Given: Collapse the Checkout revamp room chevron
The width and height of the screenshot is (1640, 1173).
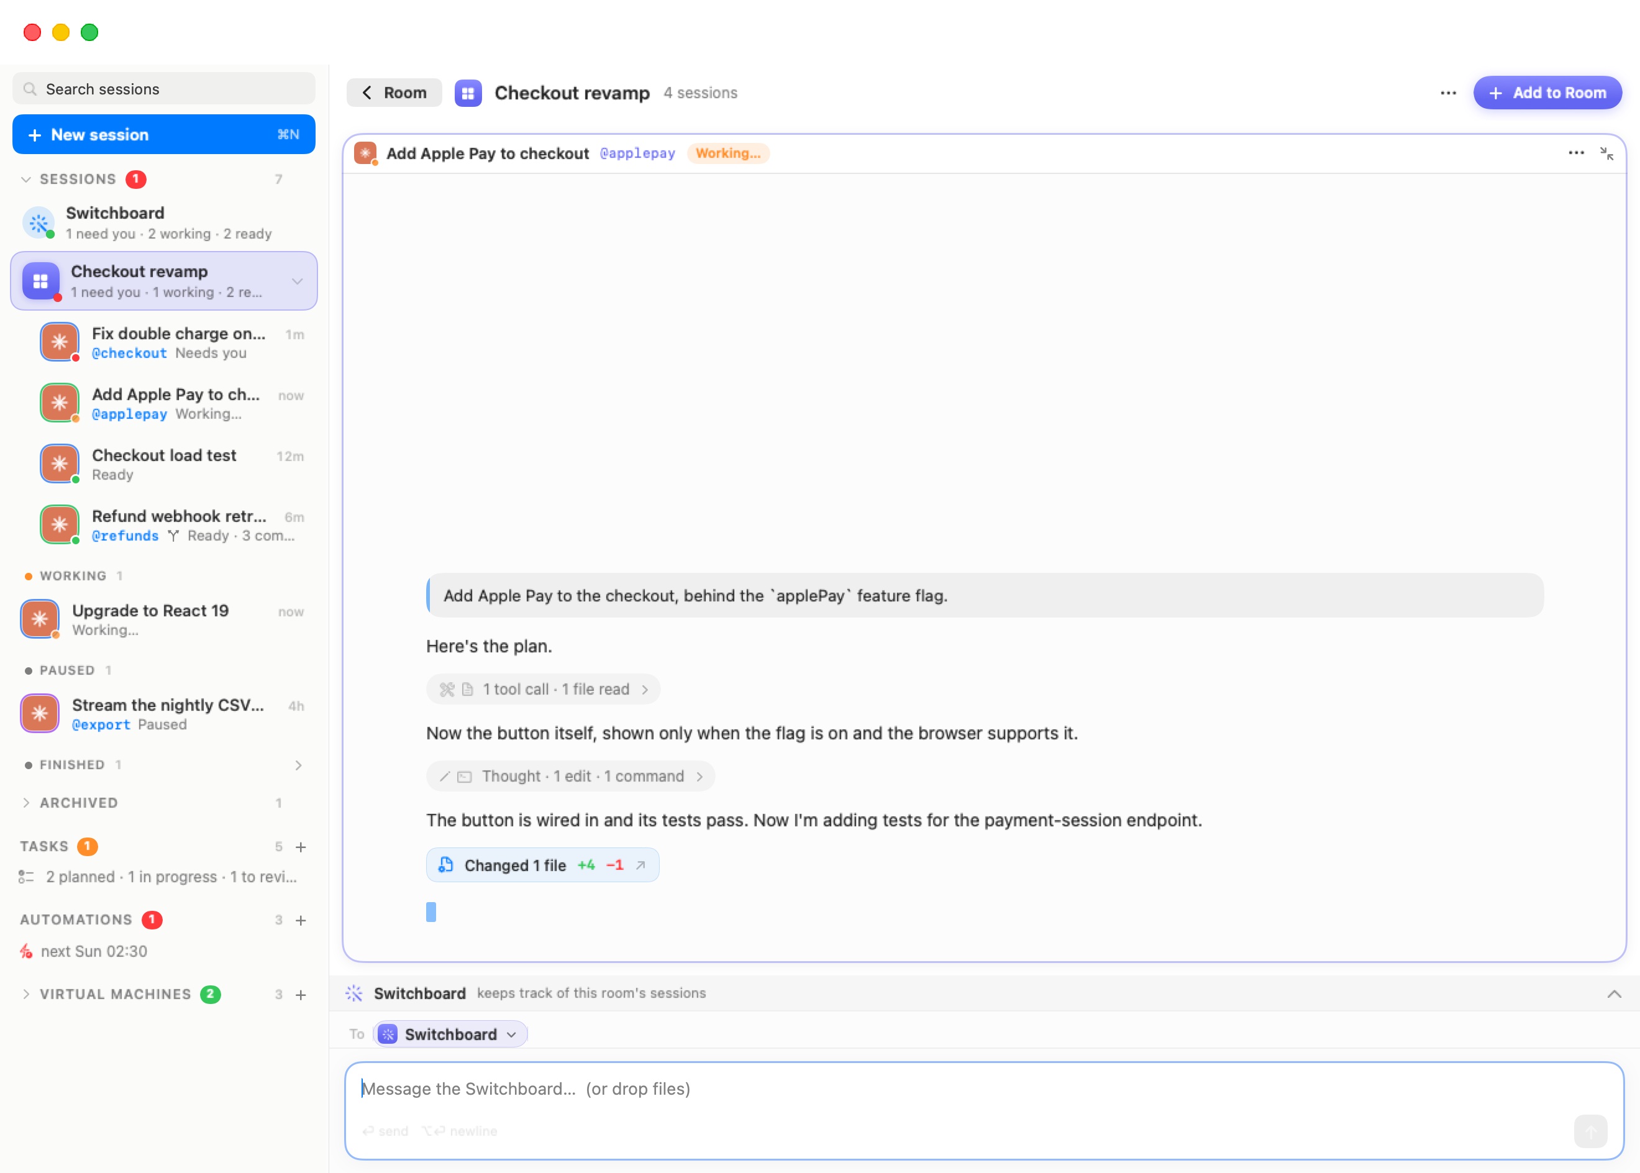Looking at the screenshot, I should point(298,281).
